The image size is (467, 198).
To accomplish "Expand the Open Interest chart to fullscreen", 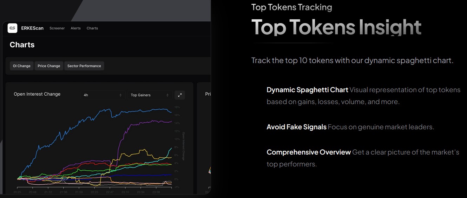I will [180, 95].
